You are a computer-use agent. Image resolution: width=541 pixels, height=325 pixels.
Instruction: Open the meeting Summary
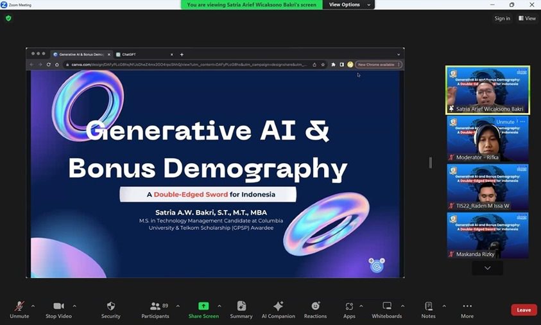[241, 310]
